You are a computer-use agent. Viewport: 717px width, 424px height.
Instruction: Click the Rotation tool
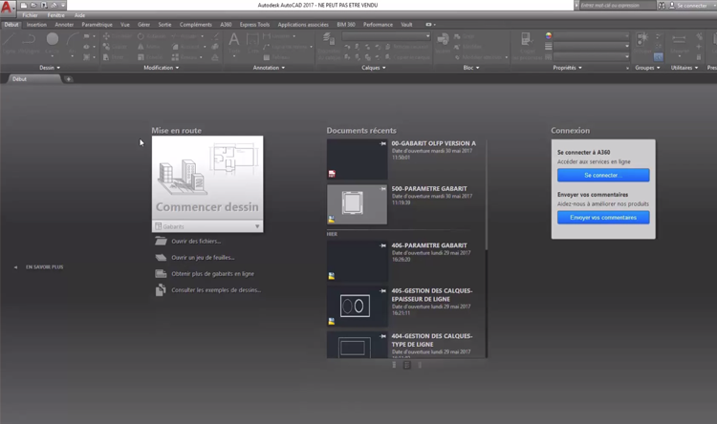click(x=151, y=36)
